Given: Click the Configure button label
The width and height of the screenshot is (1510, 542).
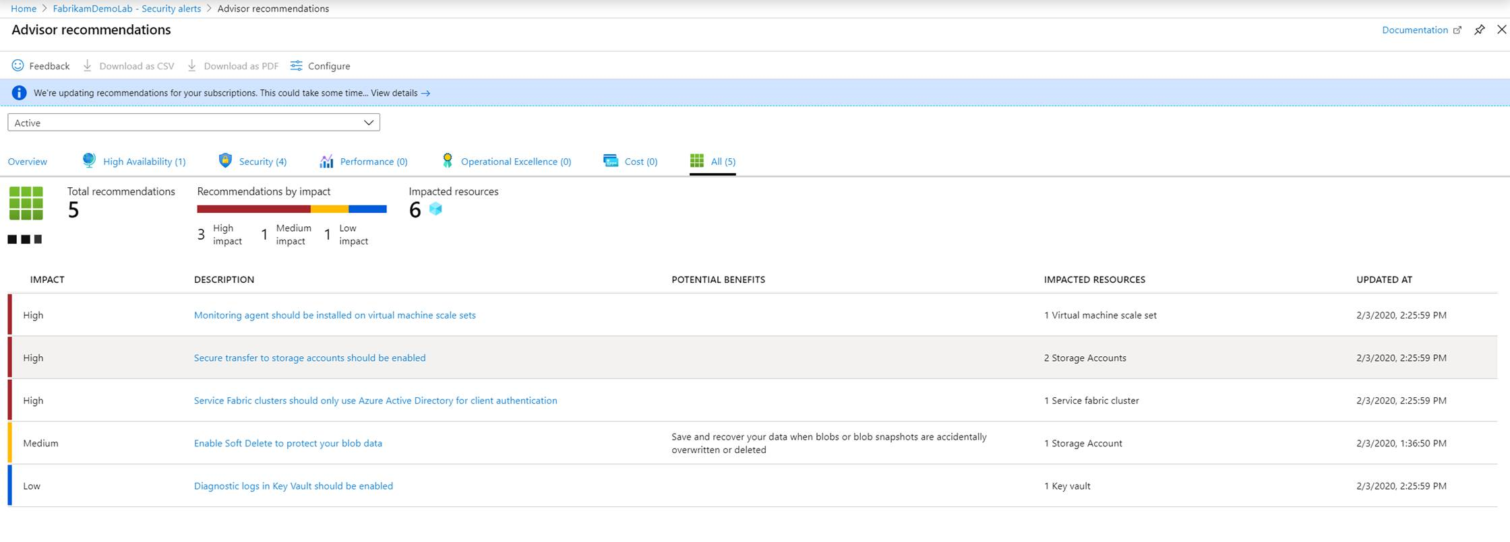Looking at the screenshot, I should 329,66.
